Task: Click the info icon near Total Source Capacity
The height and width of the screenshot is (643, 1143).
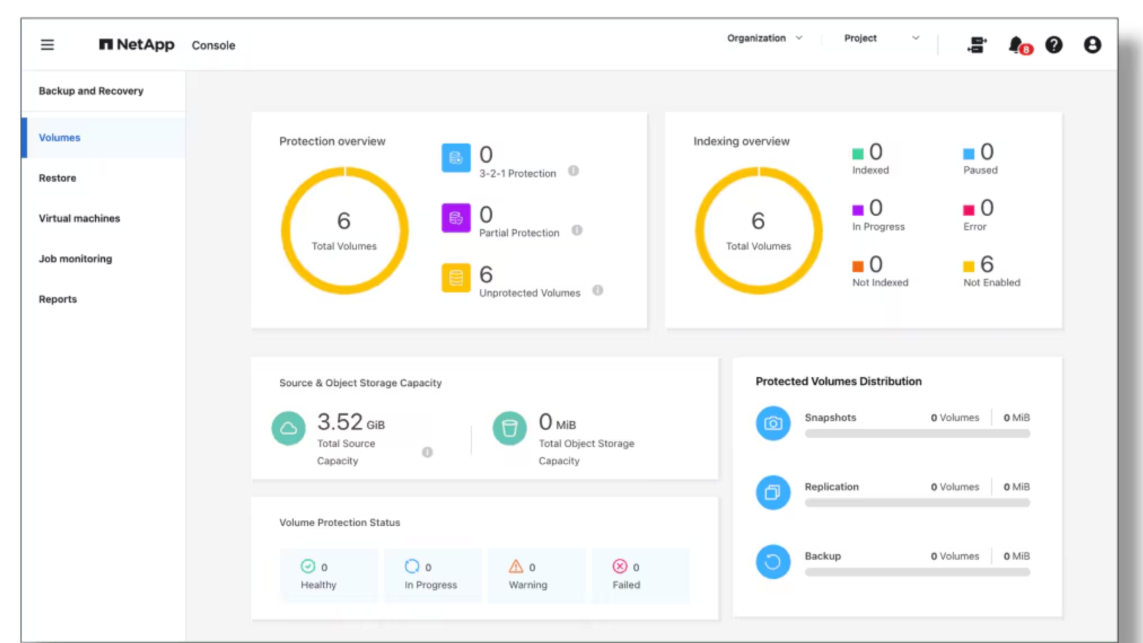Action: tap(427, 452)
